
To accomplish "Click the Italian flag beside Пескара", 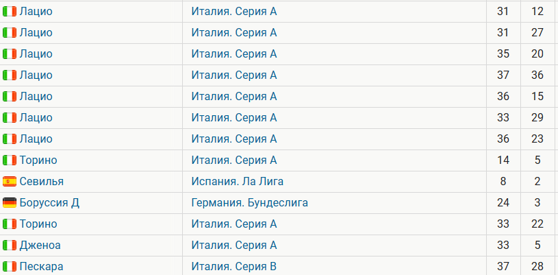I will (10, 267).
